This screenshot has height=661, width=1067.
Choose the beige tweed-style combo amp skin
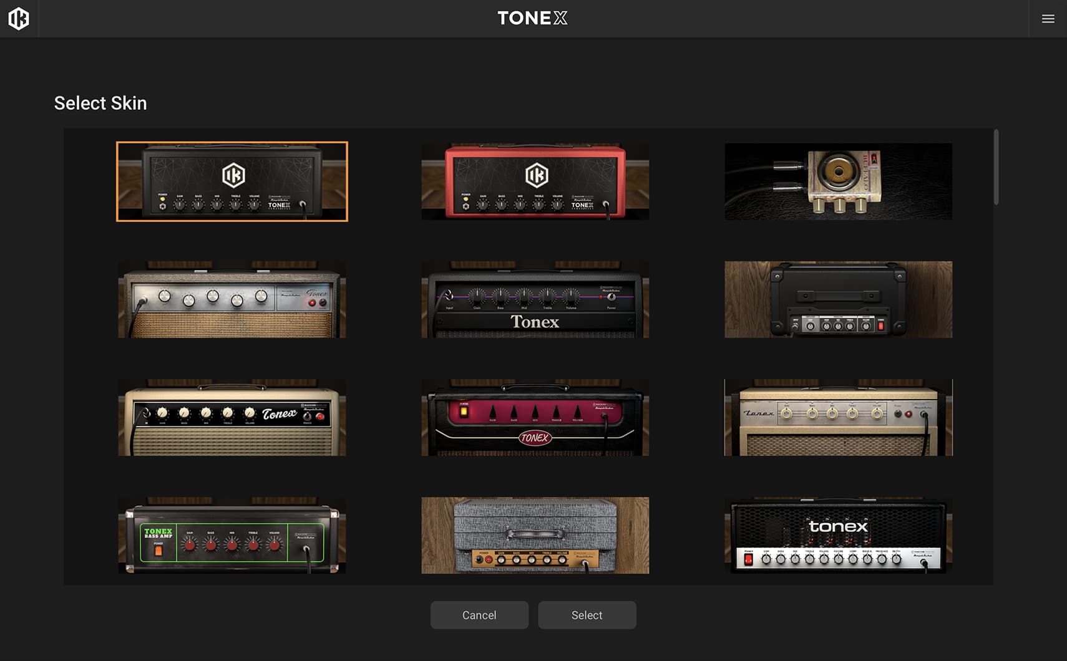pyautogui.click(x=838, y=417)
